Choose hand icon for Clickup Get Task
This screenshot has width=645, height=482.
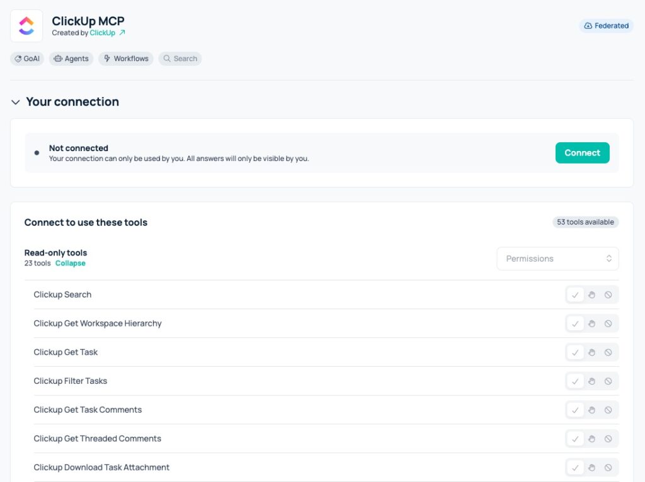(x=591, y=352)
